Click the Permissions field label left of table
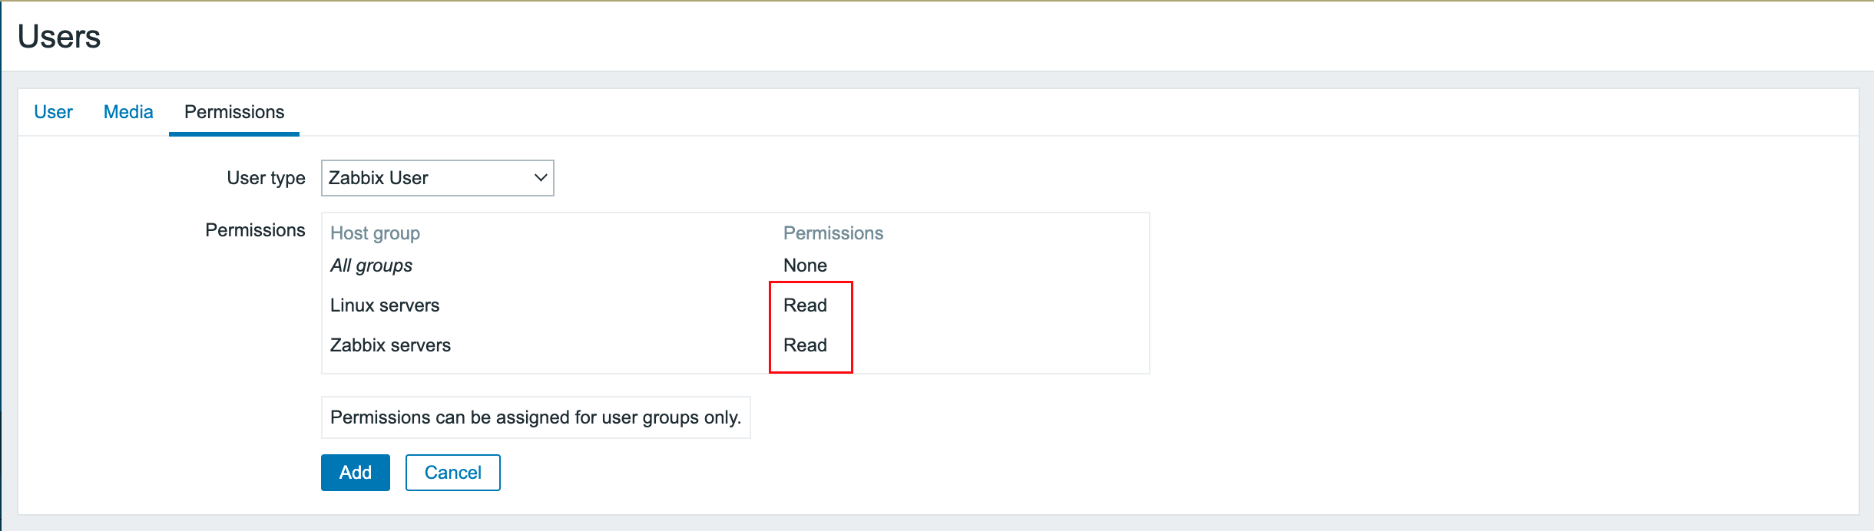Image resolution: width=1874 pixels, height=531 pixels. pyautogui.click(x=255, y=230)
